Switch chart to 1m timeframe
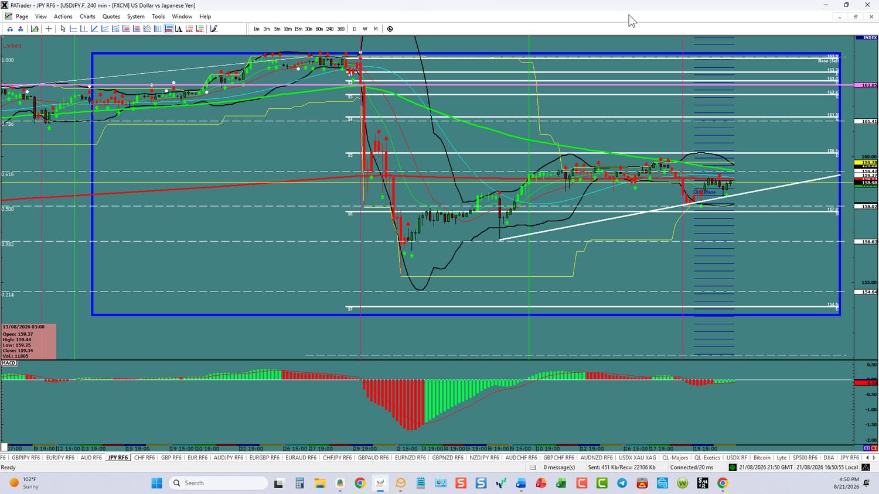Screen dimensions: 879x494 (256, 29)
